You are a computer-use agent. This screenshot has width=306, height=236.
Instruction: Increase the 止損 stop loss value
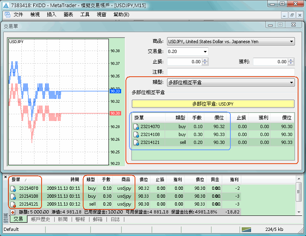(x=205, y=60)
